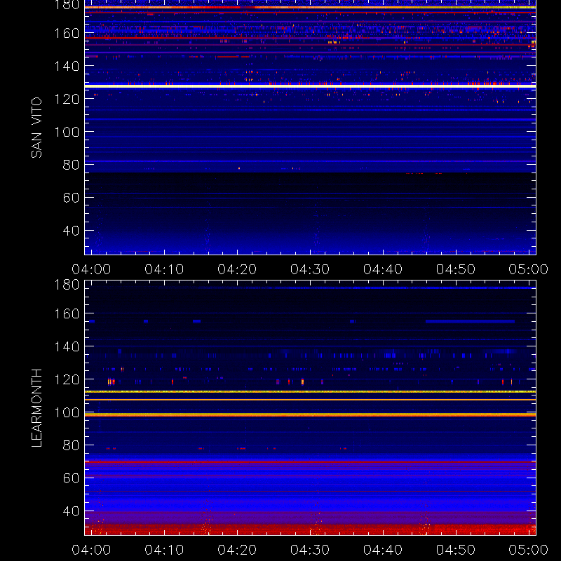Viewport: 561px width, 561px height.
Task: Click the 04:10 time label under San Vito plot
Action: (x=164, y=269)
